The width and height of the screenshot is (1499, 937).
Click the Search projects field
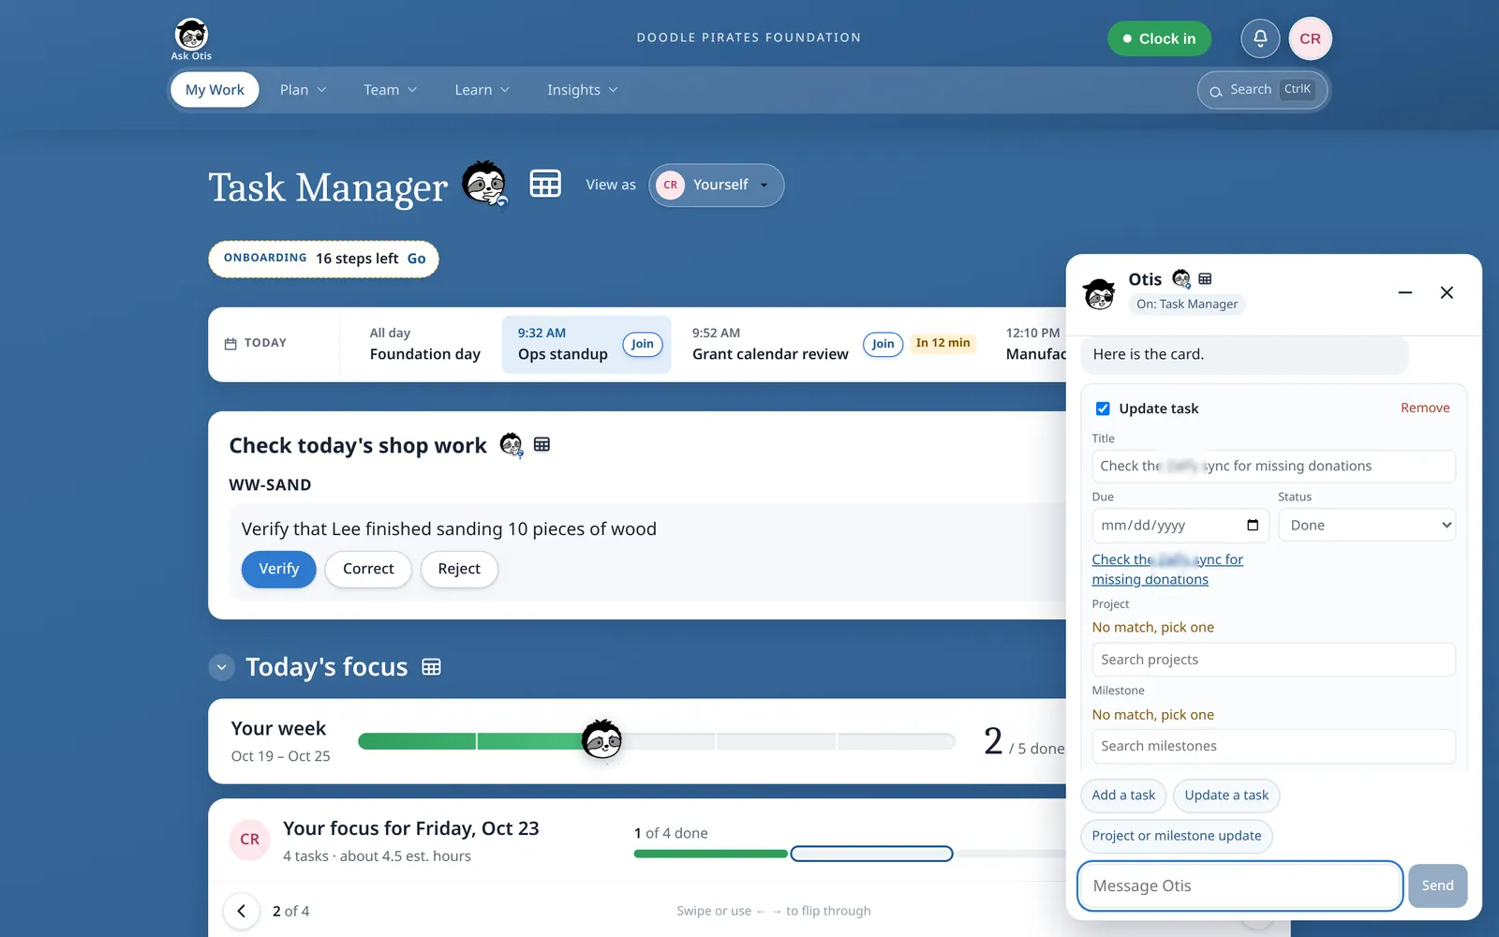click(1273, 660)
